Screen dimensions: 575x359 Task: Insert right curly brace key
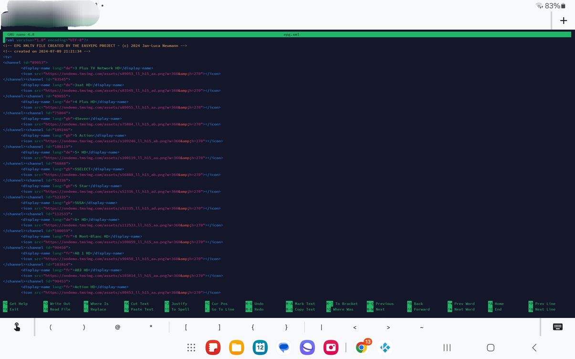[286, 328]
